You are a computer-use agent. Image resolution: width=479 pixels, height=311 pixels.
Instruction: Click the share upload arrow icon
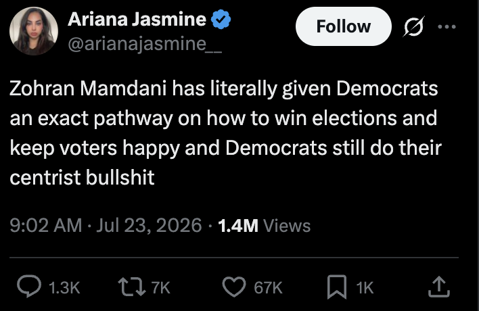(438, 287)
